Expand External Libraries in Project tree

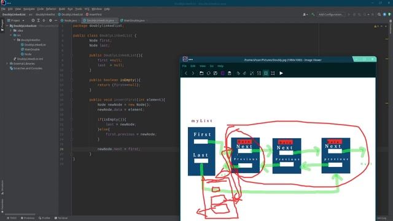7,64
